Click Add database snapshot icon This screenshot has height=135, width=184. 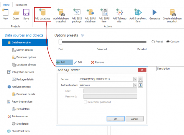61,12
